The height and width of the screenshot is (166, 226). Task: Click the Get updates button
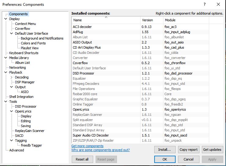[x=213, y=150]
